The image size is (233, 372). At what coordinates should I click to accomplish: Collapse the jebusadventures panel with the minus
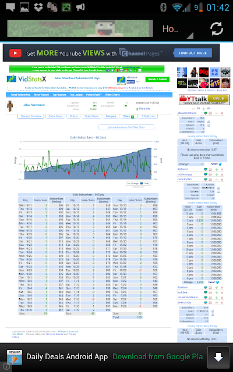click(216, 113)
